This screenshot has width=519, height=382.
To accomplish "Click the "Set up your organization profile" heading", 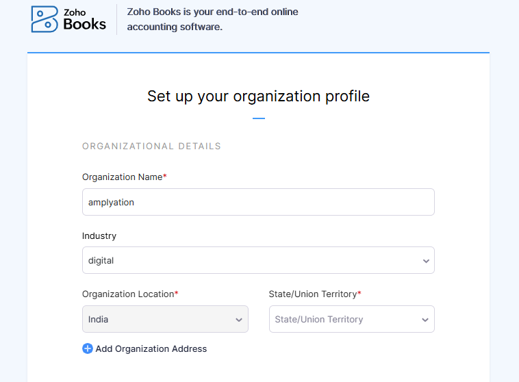I will click(258, 96).
